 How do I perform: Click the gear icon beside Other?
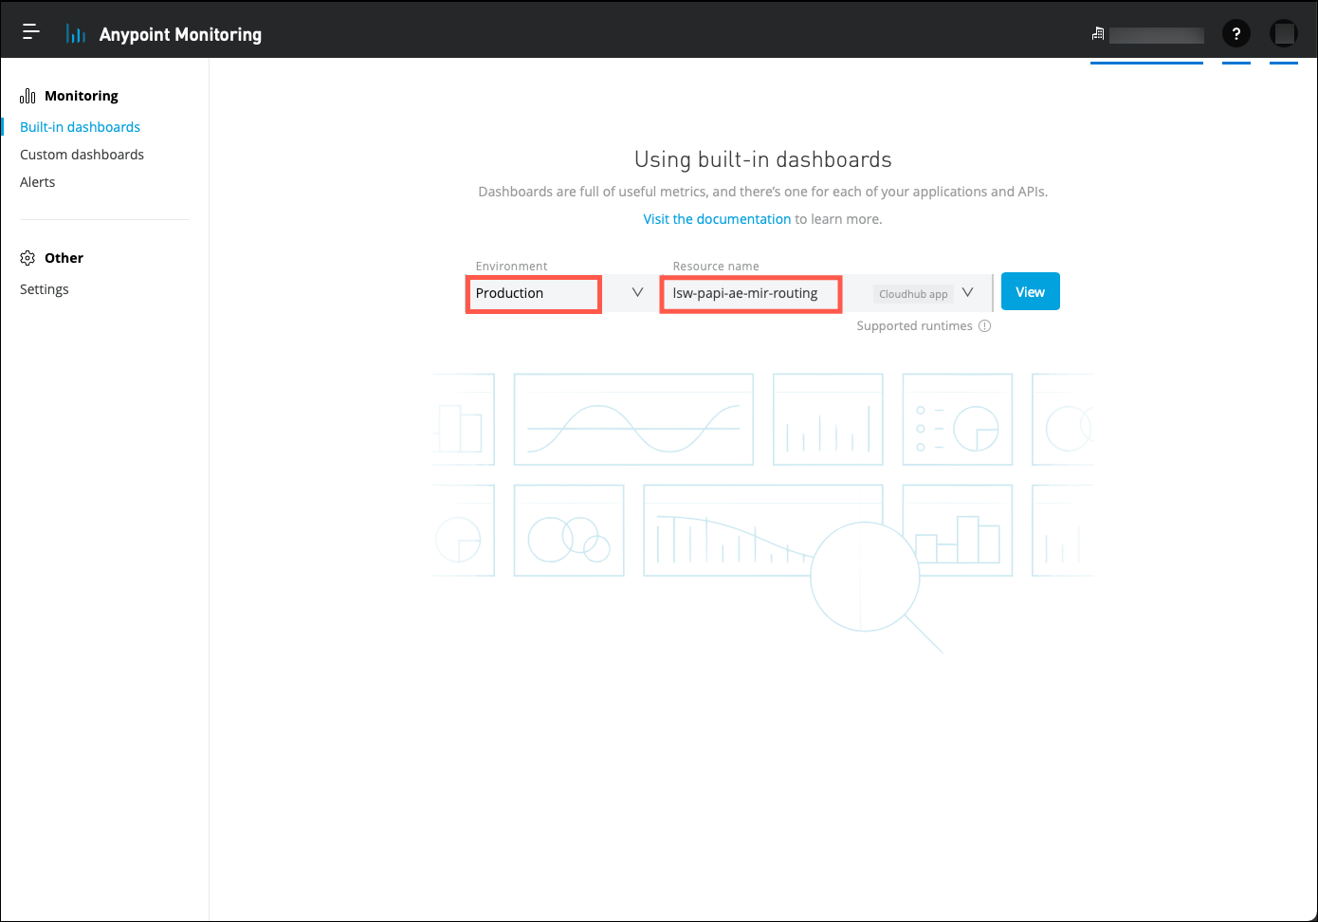pyautogui.click(x=27, y=258)
